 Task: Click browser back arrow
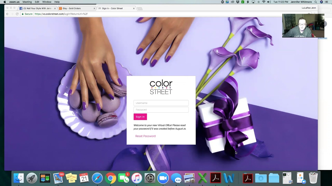coord(7,14)
